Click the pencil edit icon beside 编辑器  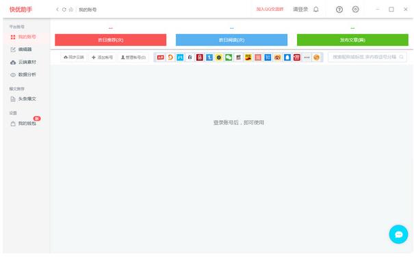point(13,50)
